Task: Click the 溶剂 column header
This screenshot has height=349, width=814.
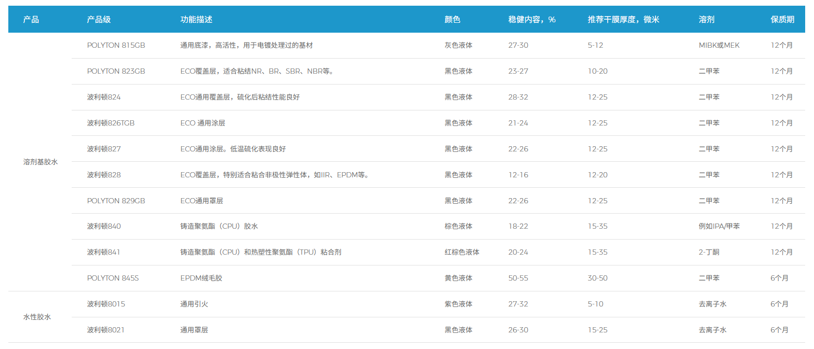Action: coord(706,20)
